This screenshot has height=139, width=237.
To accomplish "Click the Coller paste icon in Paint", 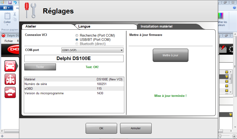I will point(7,16).
